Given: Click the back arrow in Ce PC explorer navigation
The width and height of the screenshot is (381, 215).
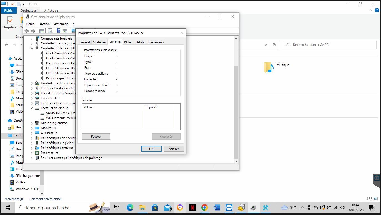Looking at the screenshot, I should 6,45.
